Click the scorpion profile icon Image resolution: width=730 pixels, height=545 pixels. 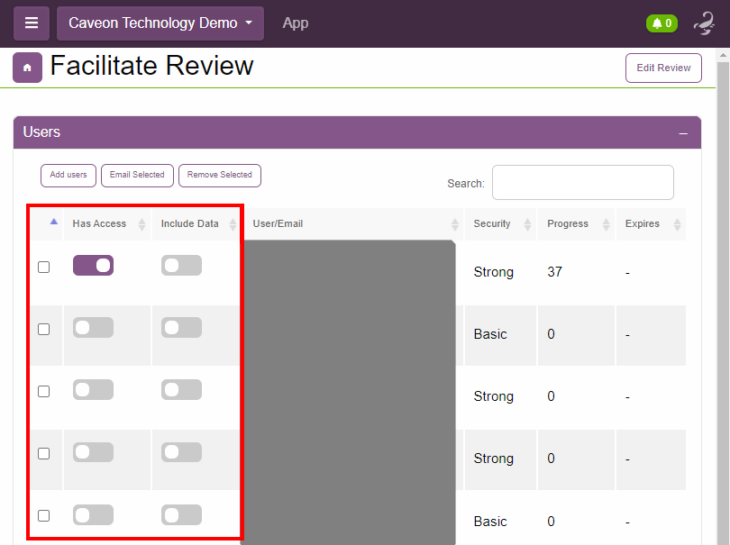click(x=705, y=23)
